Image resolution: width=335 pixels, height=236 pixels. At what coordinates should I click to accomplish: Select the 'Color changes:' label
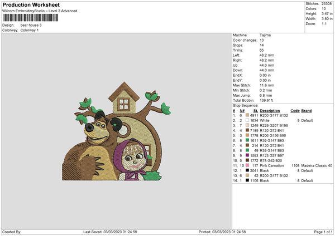pos(245,40)
